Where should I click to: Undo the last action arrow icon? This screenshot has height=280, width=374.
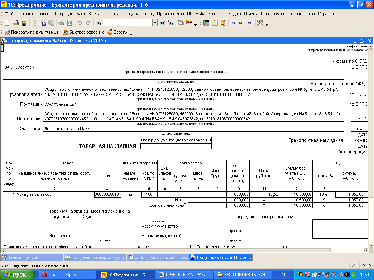(x=80, y=23)
